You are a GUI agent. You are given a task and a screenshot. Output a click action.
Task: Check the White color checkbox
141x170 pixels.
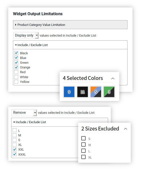click(x=16, y=77)
